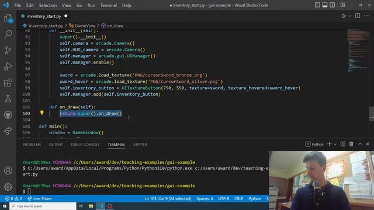The height and width of the screenshot is (210, 374).
Task: Click the VS Code taskbar icon
Action: coord(101,206)
